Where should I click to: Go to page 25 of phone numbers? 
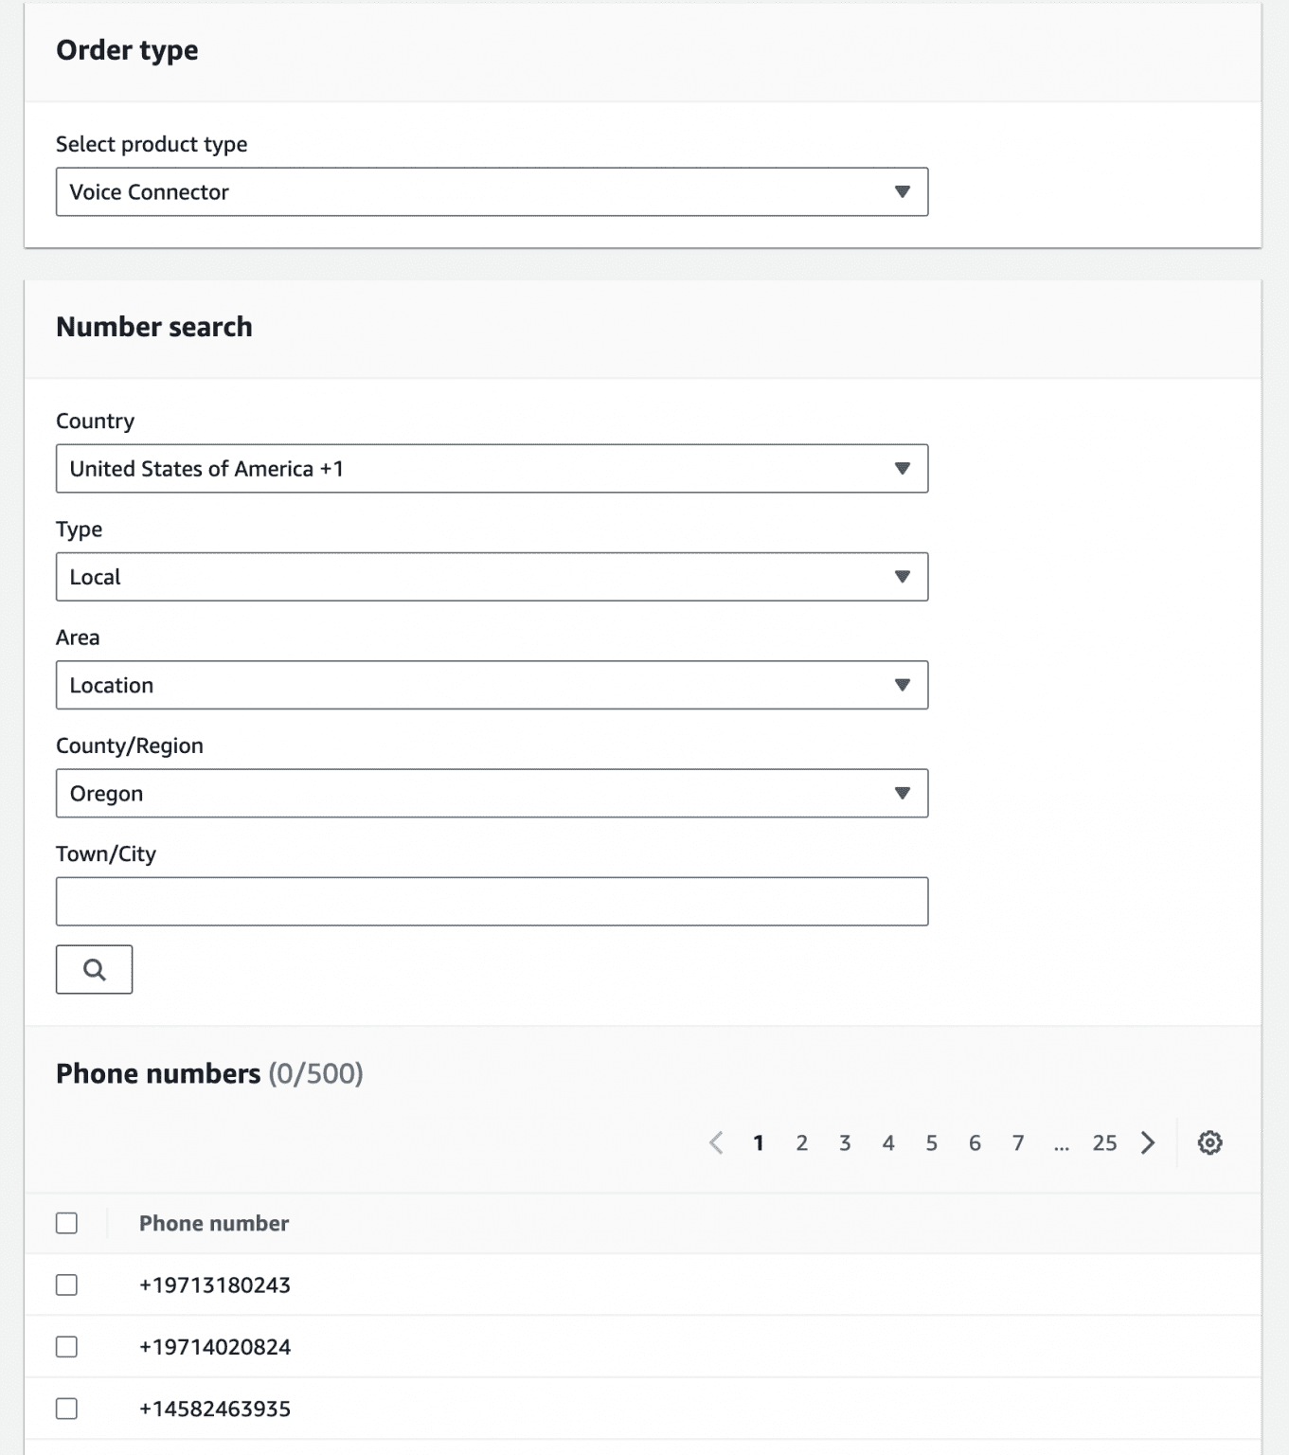tap(1105, 1142)
